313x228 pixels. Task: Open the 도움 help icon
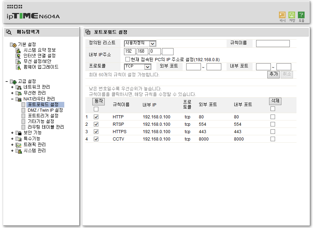301,15
